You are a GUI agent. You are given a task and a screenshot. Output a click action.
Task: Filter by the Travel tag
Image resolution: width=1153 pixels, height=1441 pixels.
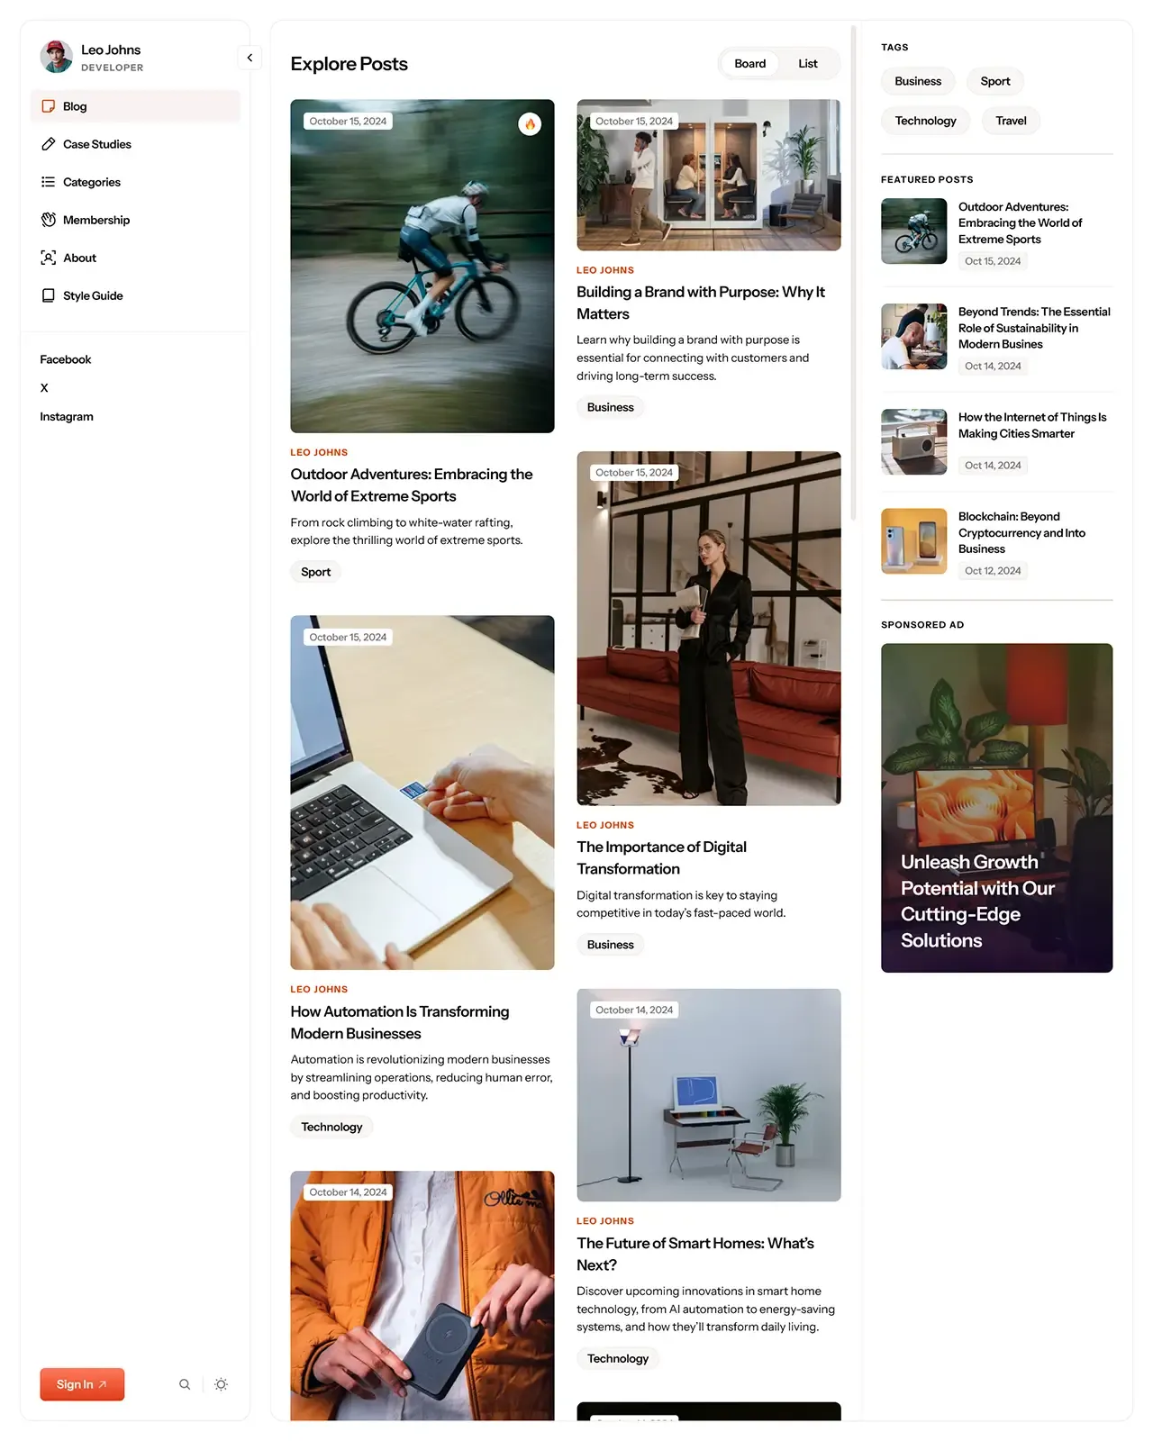1011,121
